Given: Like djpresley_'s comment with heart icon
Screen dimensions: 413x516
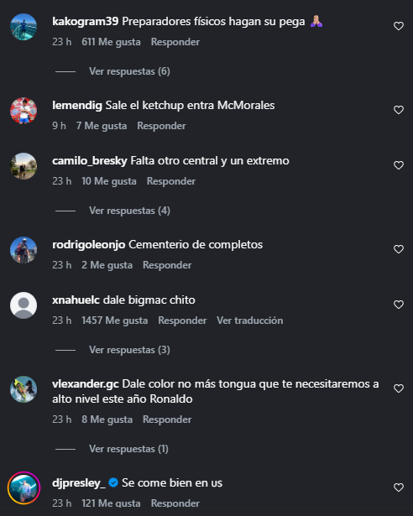Looking at the screenshot, I should (x=399, y=487).
